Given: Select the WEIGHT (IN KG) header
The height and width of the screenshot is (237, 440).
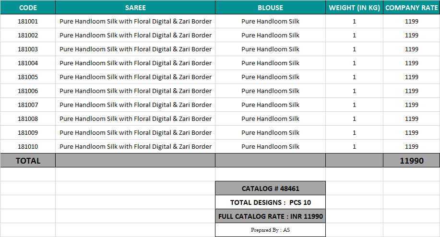Looking at the screenshot, I should (354, 8).
